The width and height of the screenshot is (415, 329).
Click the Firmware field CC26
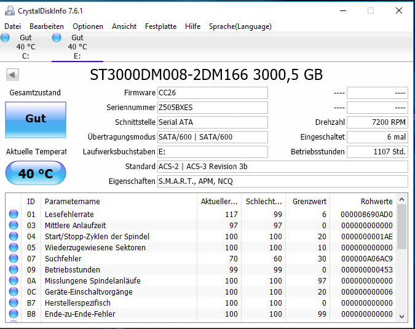(x=213, y=93)
